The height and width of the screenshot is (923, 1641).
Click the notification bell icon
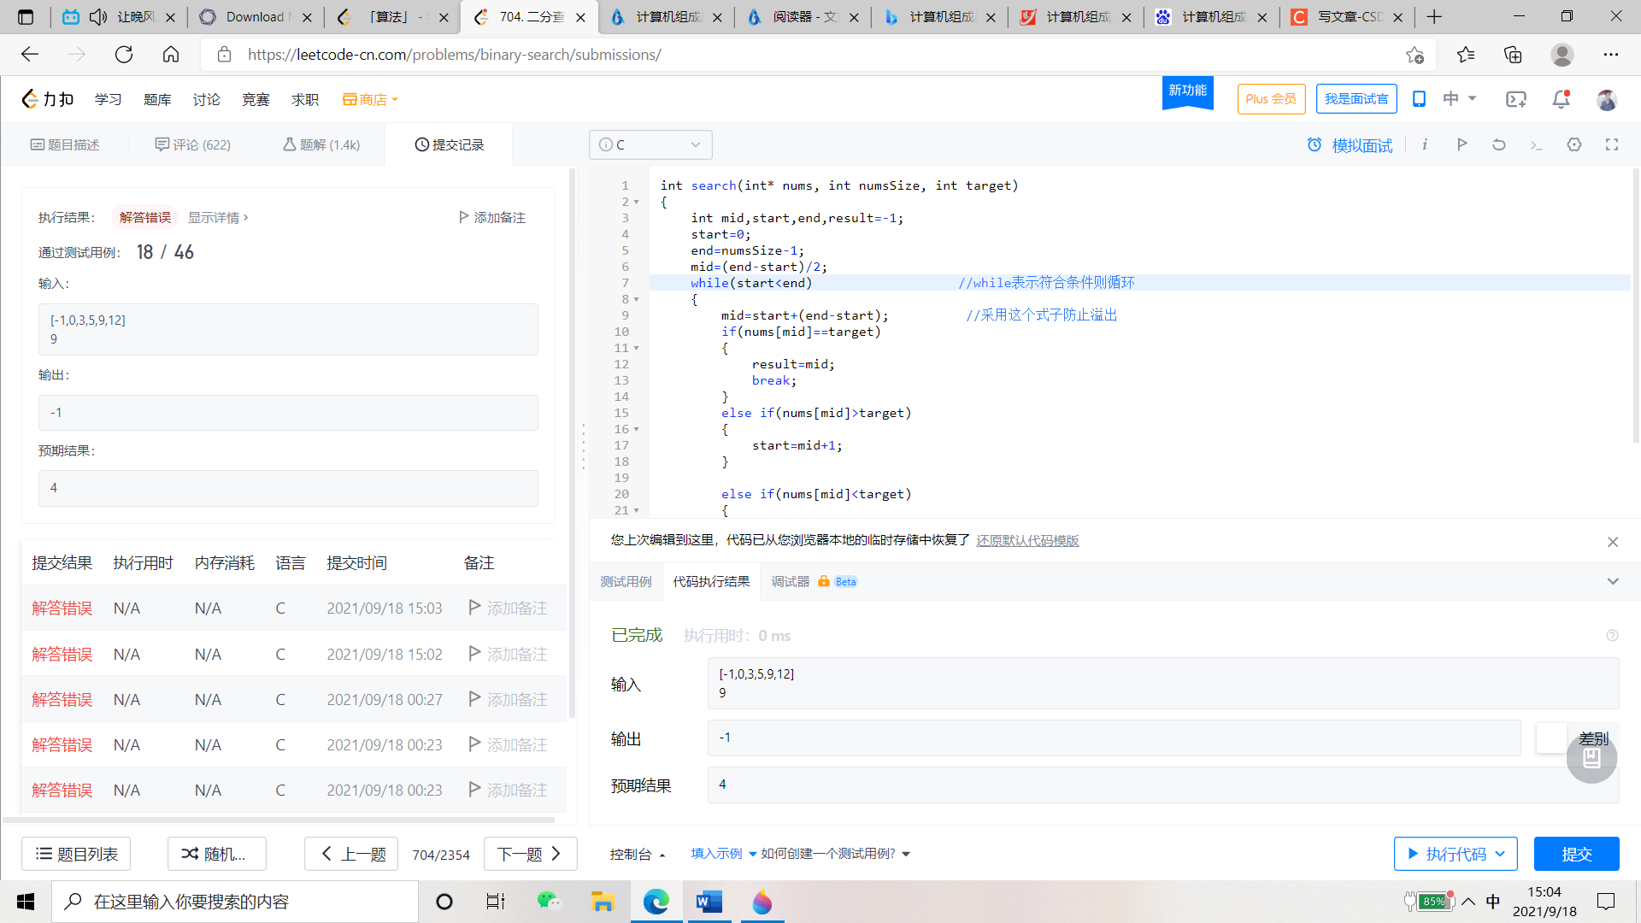click(x=1561, y=99)
